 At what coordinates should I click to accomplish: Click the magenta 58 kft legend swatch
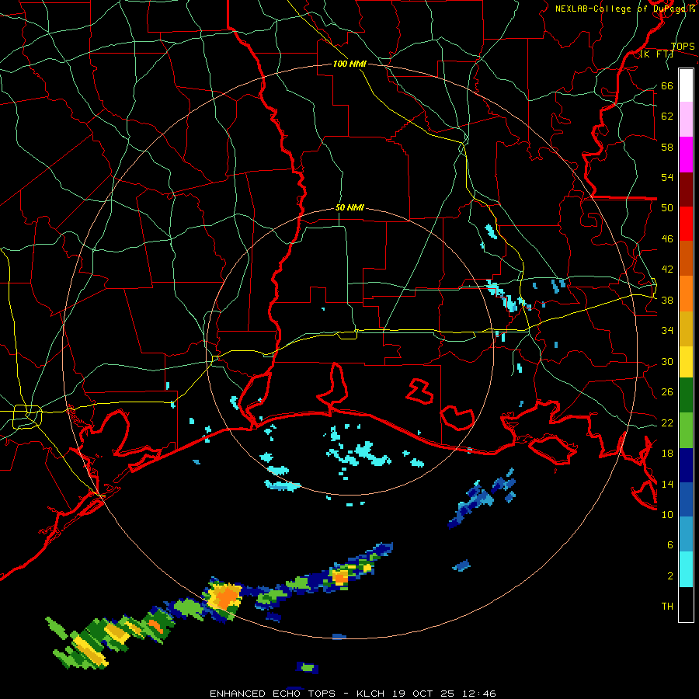coord(686,155)
